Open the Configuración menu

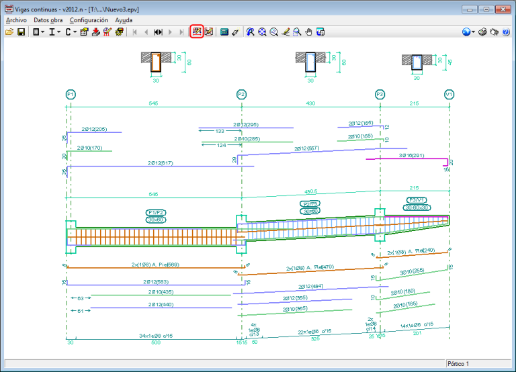point(89,20)
